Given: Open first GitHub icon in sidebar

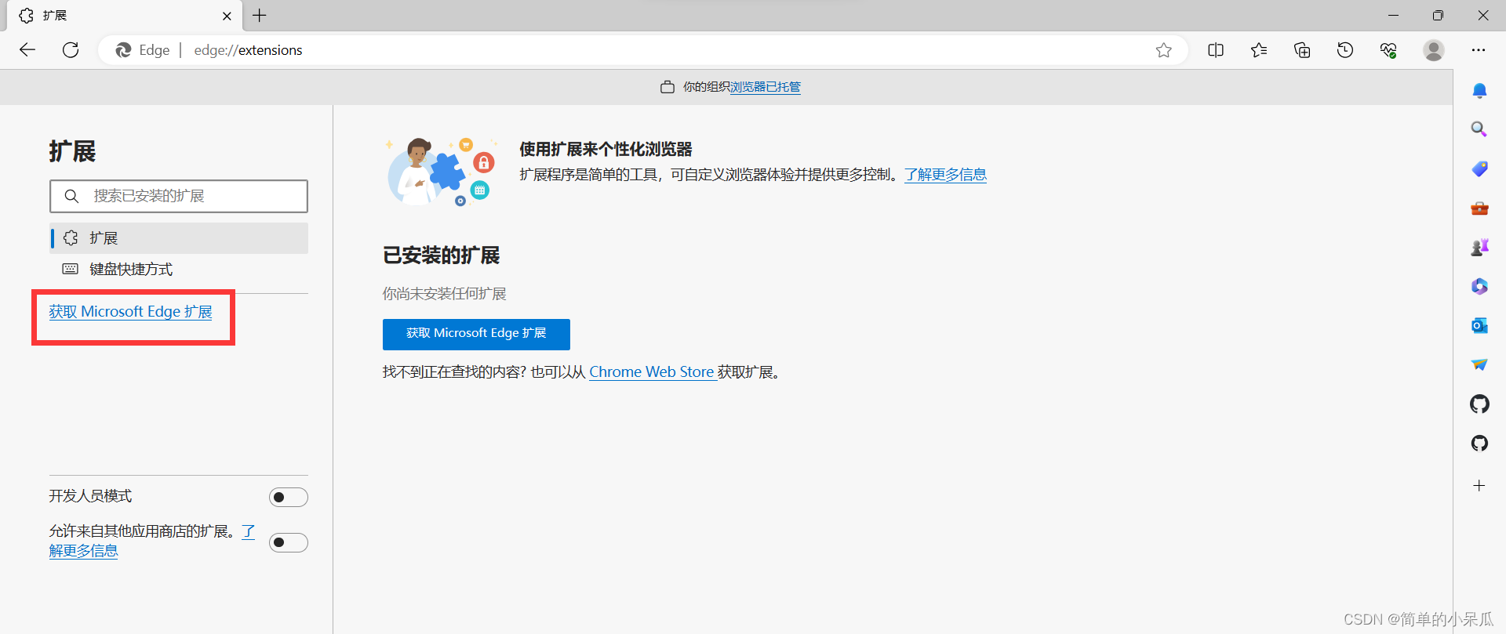Looking at the screenshot, I should (x=1479, y=404).
